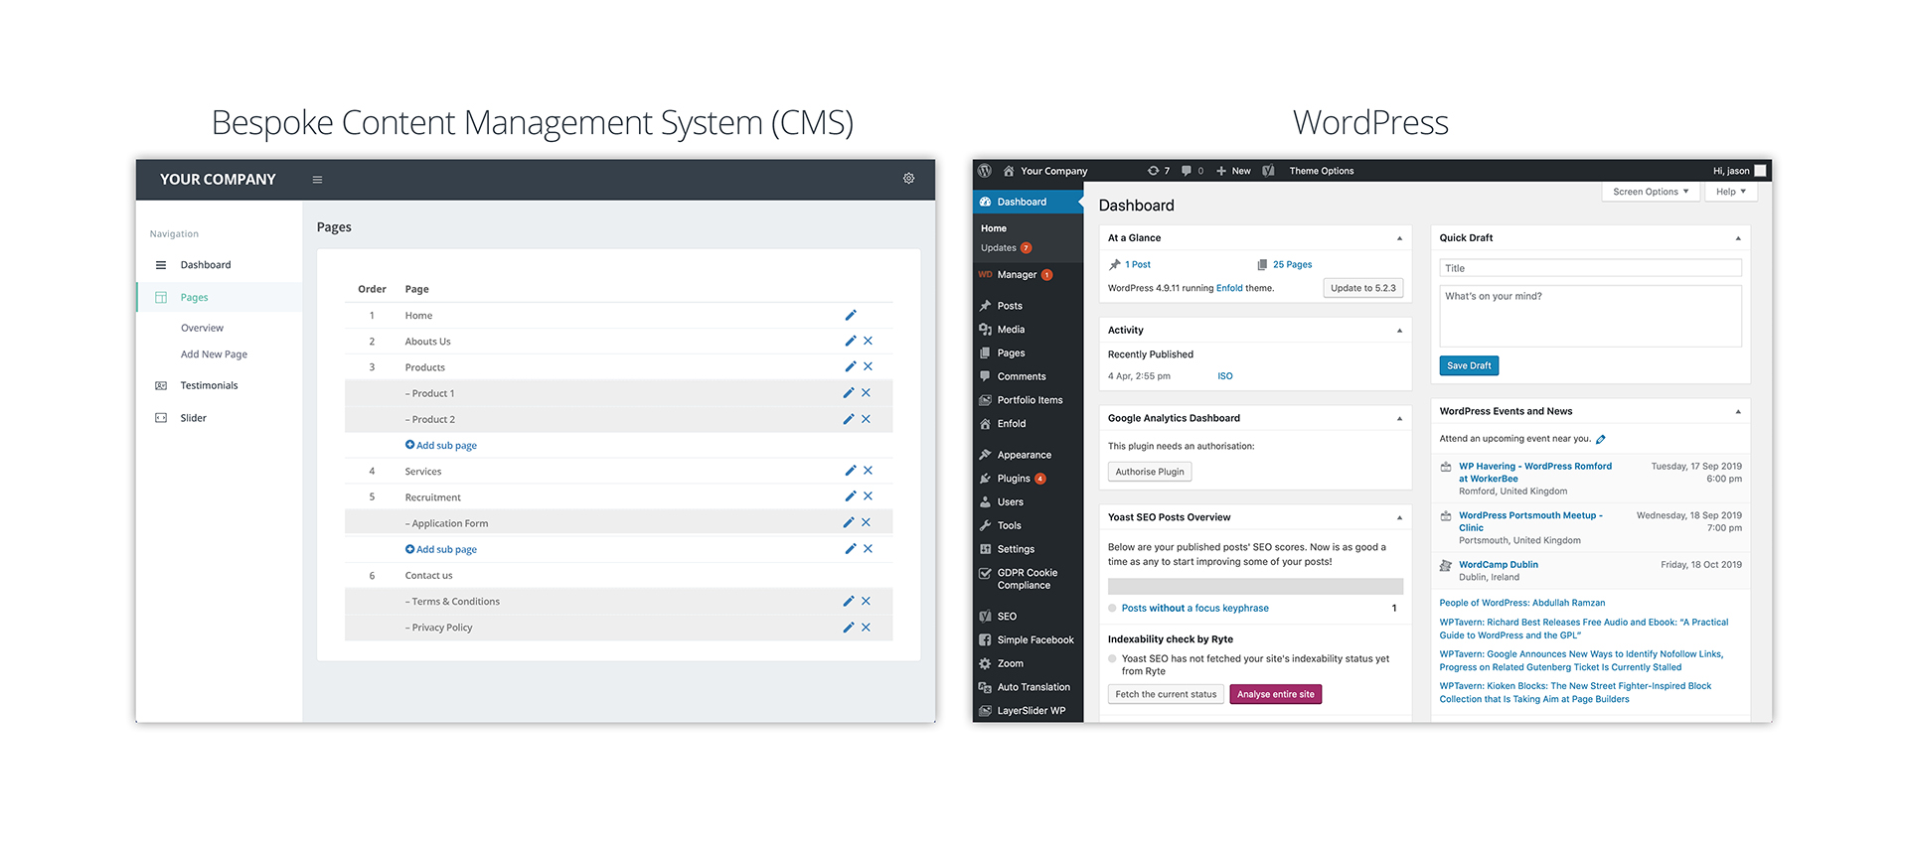1908x845 pixels.
Task: Open Posts without a focus keyphrase link
Action: point(1194,609)
